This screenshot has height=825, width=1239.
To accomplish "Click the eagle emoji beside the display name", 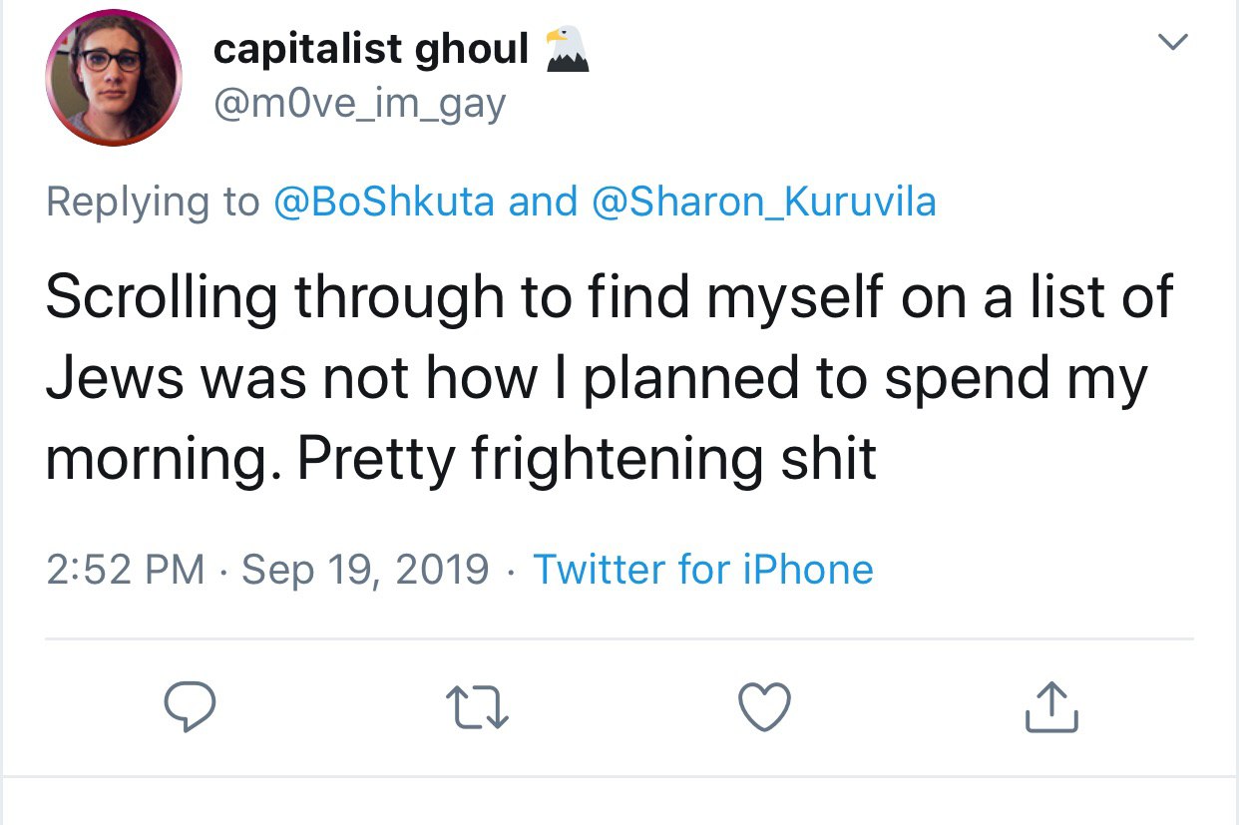I will (x=567, y=50).
